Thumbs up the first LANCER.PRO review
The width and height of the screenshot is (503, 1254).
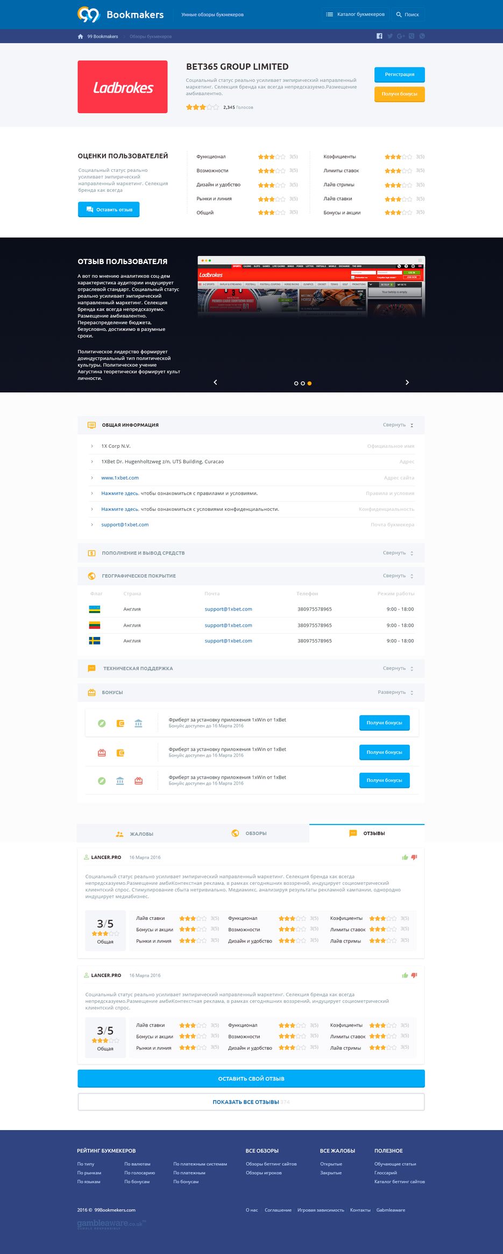405,857
